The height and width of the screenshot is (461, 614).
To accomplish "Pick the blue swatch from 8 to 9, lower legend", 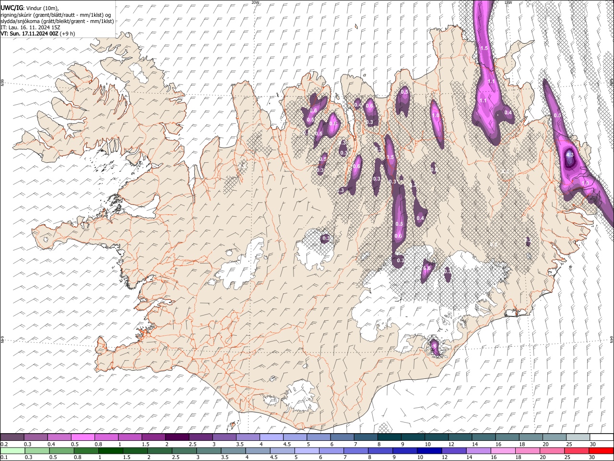I will click(x=380, y=451).
